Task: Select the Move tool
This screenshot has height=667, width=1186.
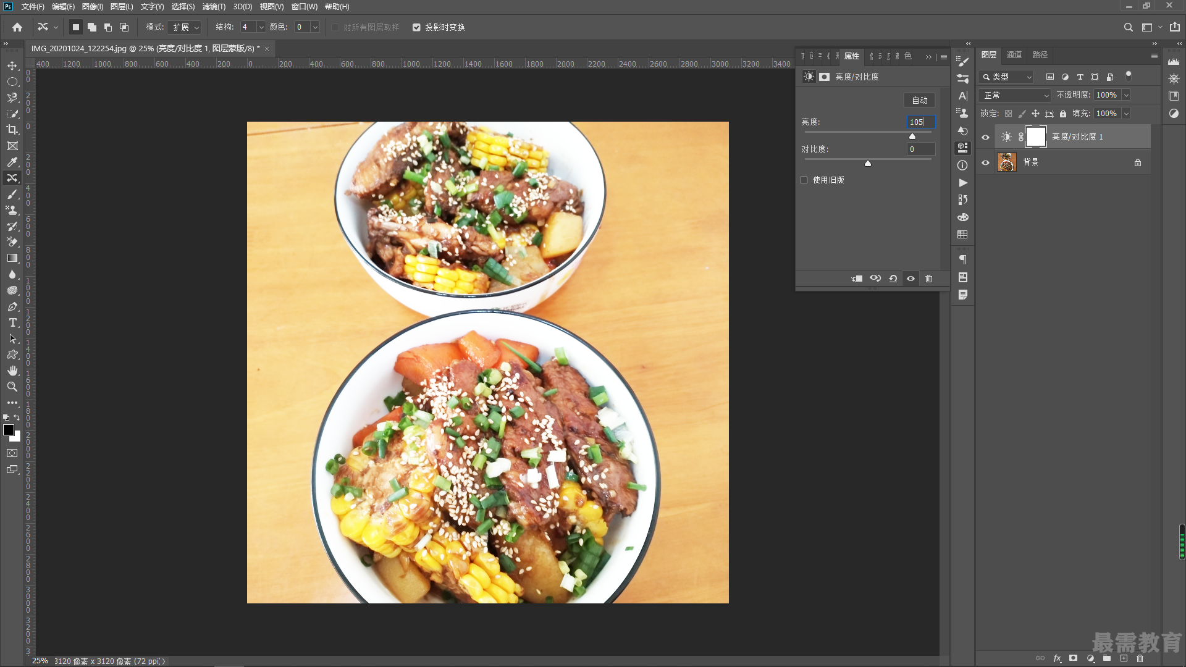Action: click(12, 65)
